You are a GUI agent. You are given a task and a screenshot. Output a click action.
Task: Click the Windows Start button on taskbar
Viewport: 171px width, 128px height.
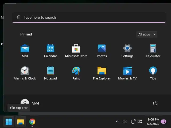[x=9, y=122]
